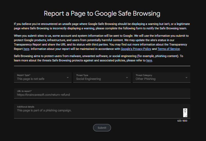Click the textarea resize handle
The image size is (206, 141).
(x=186, y=116)
